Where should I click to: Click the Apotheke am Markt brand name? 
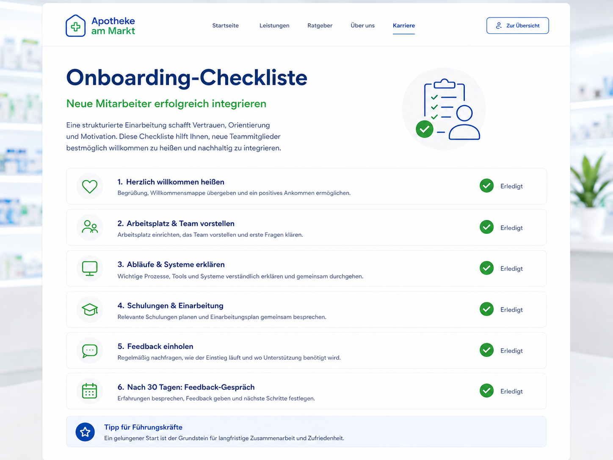[x=113, y=26]
